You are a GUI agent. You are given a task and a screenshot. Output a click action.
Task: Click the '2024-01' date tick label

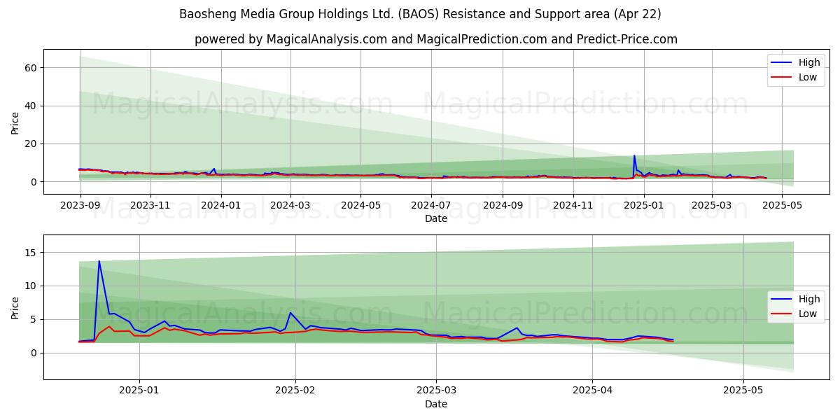click(220, 205)
